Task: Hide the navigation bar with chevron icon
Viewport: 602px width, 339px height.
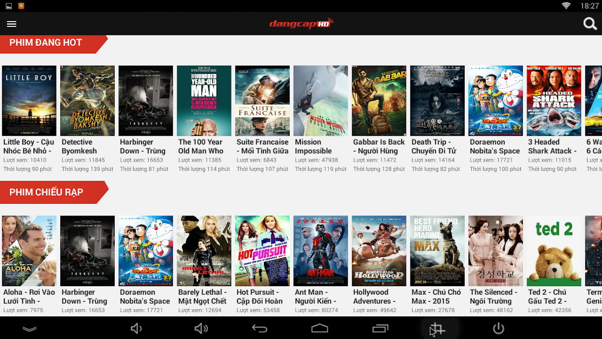Action: (30, 329)
